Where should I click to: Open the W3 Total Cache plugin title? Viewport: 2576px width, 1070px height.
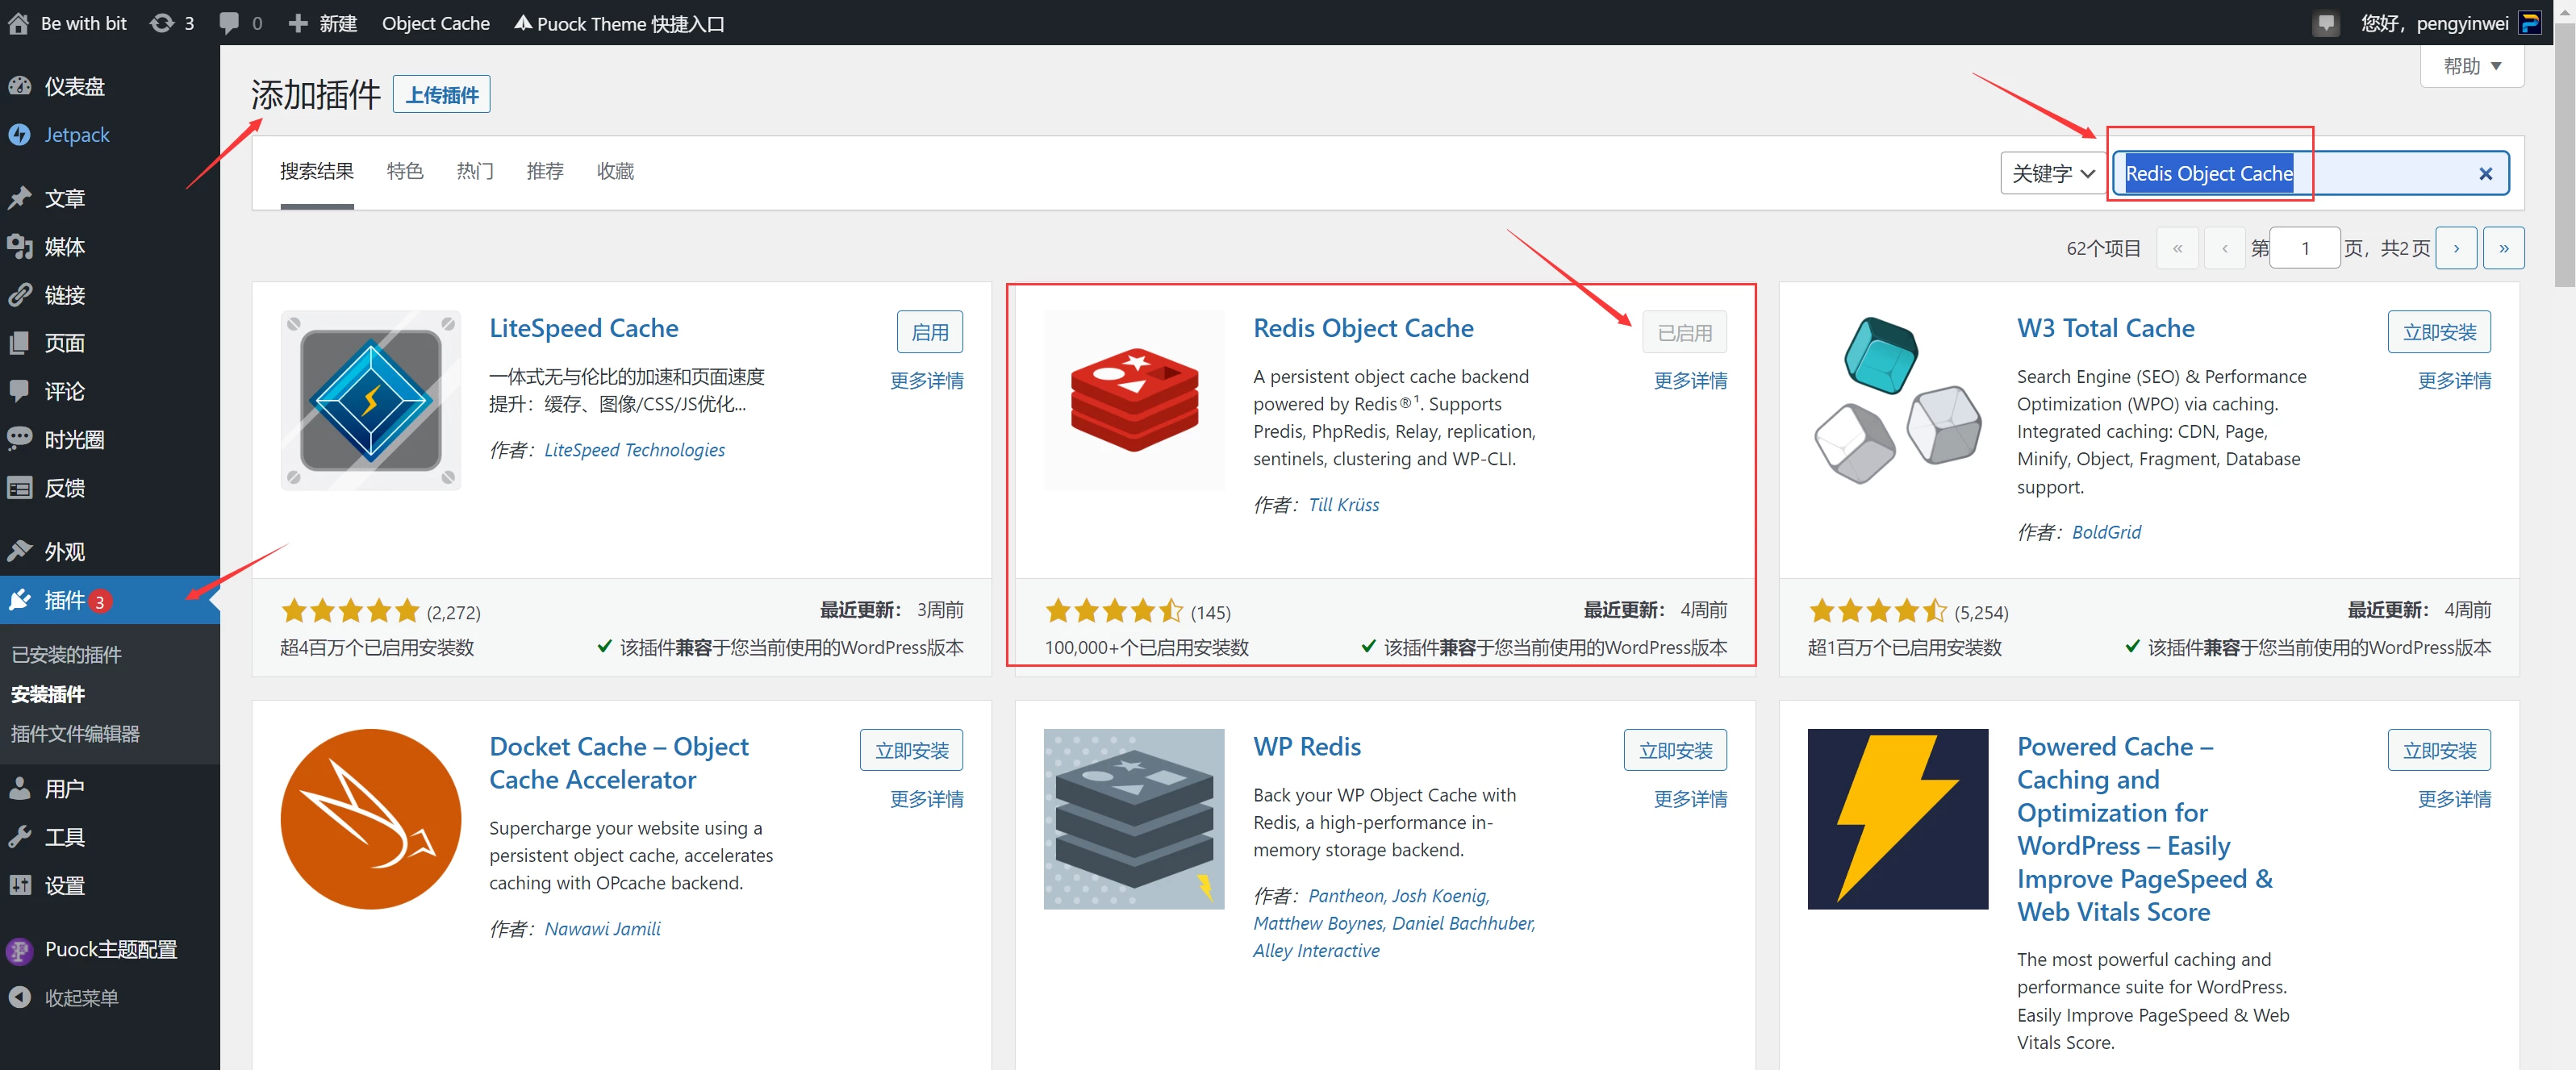point(2105,327)
